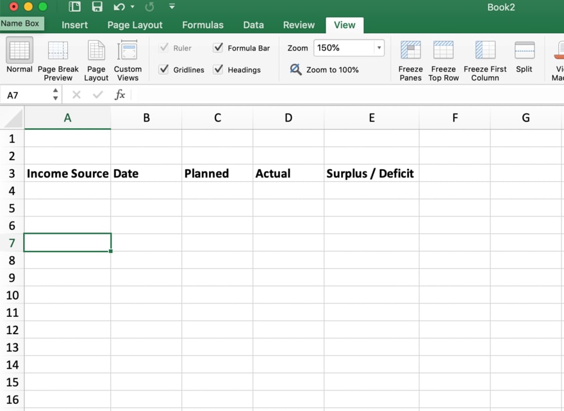This screenshot has width=564, height=411.
Task: Click the formula bar input area
Action: [347, 95]
